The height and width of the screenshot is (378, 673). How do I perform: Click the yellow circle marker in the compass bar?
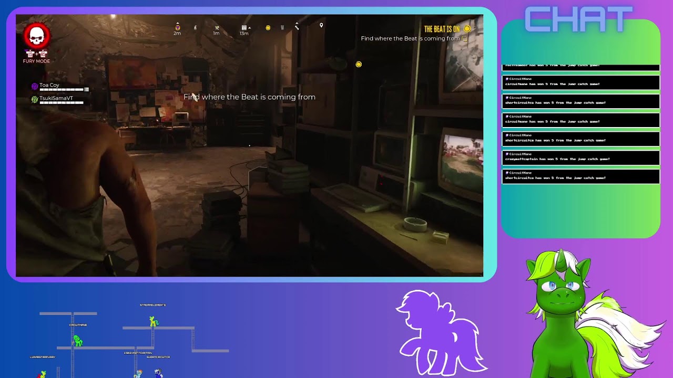click(x=268, y=27)
